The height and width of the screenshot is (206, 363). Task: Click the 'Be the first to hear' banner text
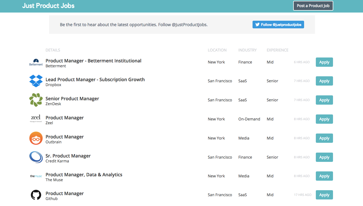coord(134,25)
